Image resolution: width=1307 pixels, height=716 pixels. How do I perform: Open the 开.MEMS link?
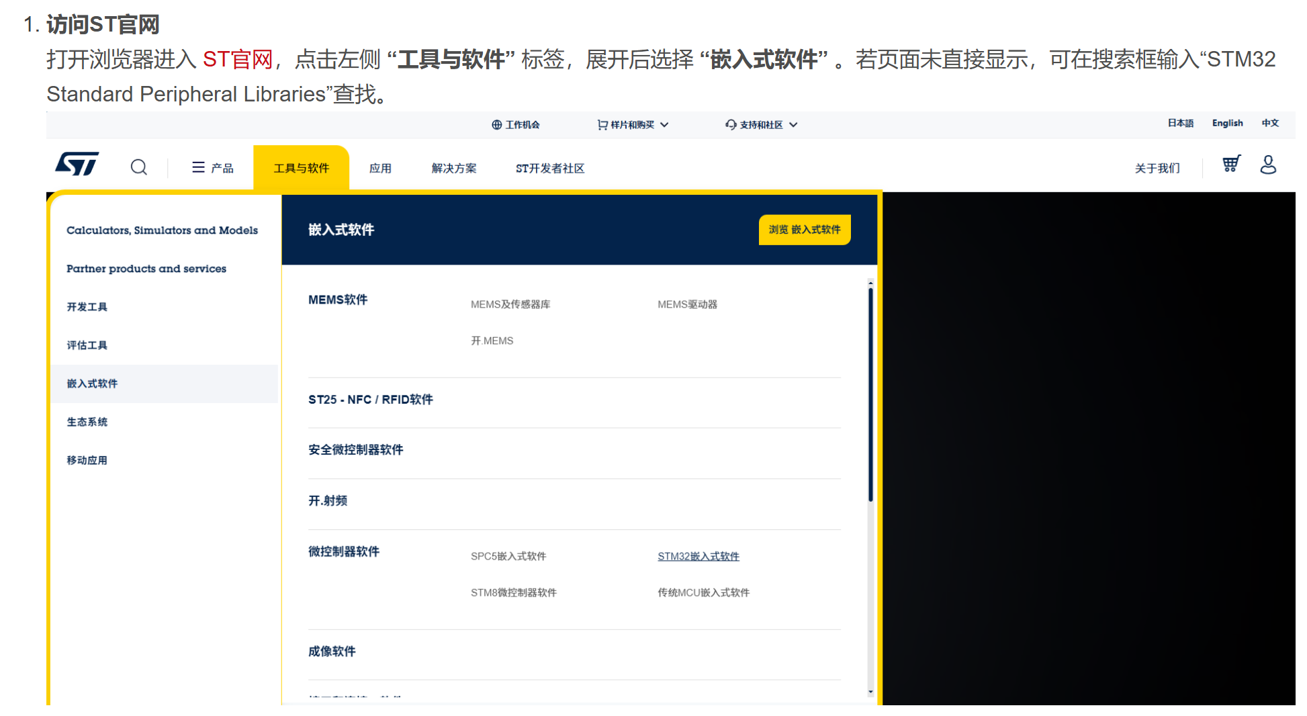point(492,341)
